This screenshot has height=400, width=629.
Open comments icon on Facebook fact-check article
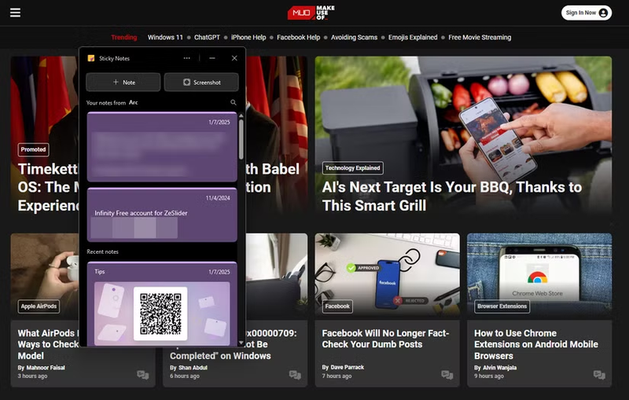point(447,376)
